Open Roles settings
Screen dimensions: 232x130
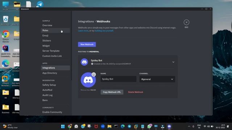pos(55,30)
